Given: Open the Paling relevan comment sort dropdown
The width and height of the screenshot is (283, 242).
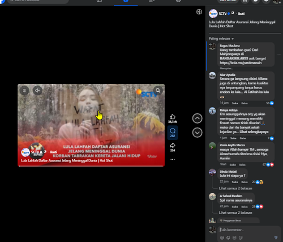Looking at the screenshot, I should click(221, 39).
